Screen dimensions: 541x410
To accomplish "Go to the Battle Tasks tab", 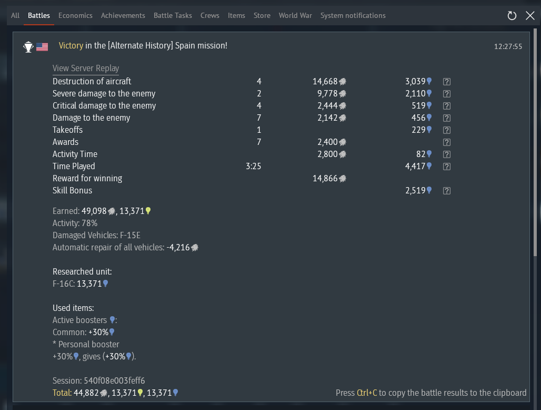I will pyautogui.click(x=173, y=15).
